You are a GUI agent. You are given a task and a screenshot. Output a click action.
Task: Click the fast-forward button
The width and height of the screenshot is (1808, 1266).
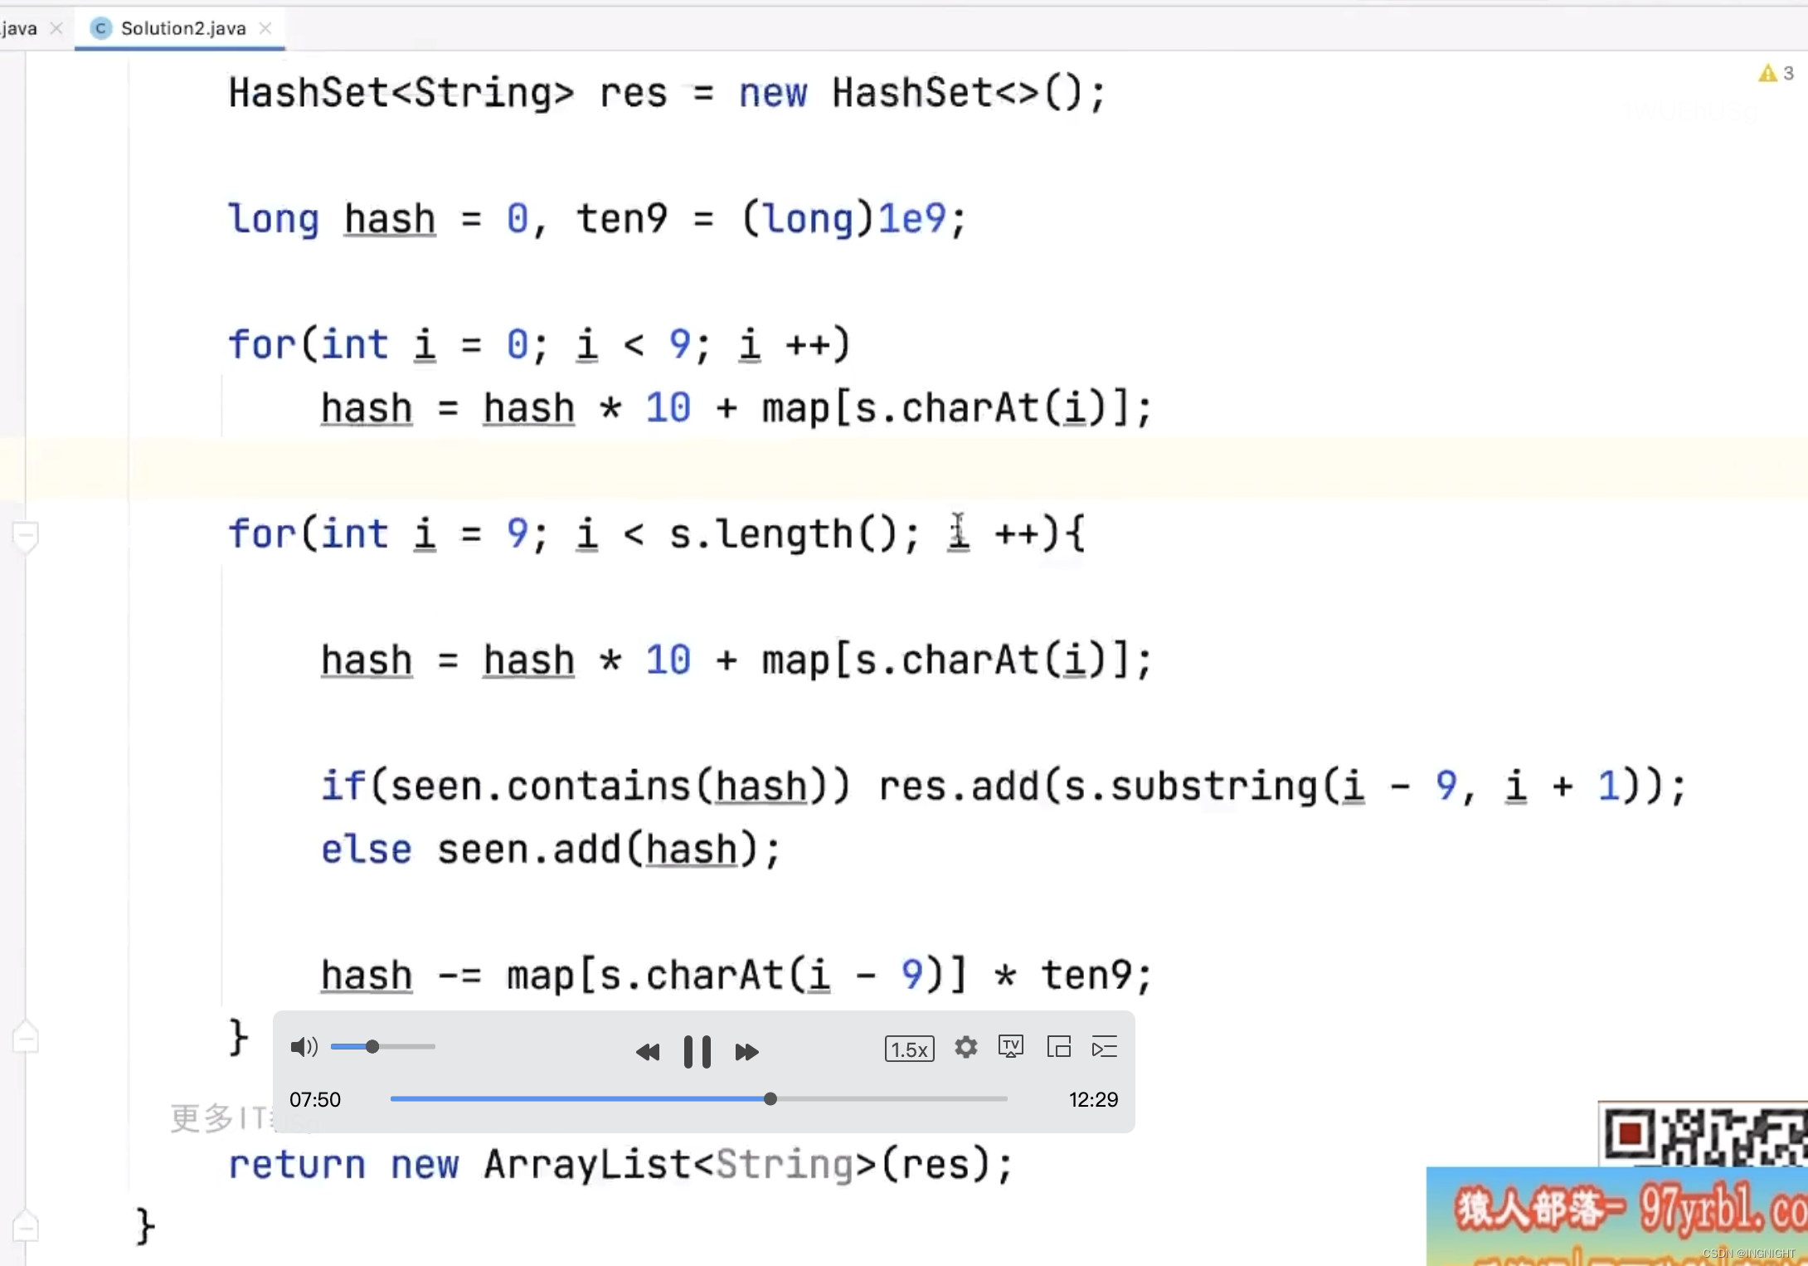746,1052
